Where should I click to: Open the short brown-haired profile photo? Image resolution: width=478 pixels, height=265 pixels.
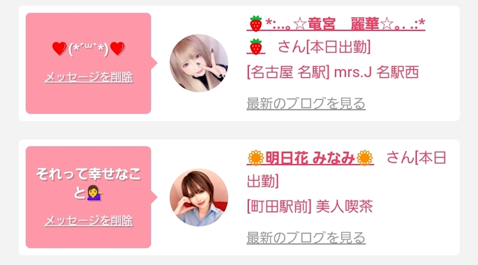coord(199,197)
